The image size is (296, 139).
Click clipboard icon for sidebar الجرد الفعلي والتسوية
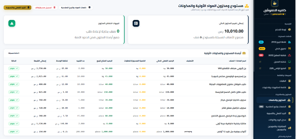coord(289,113)
